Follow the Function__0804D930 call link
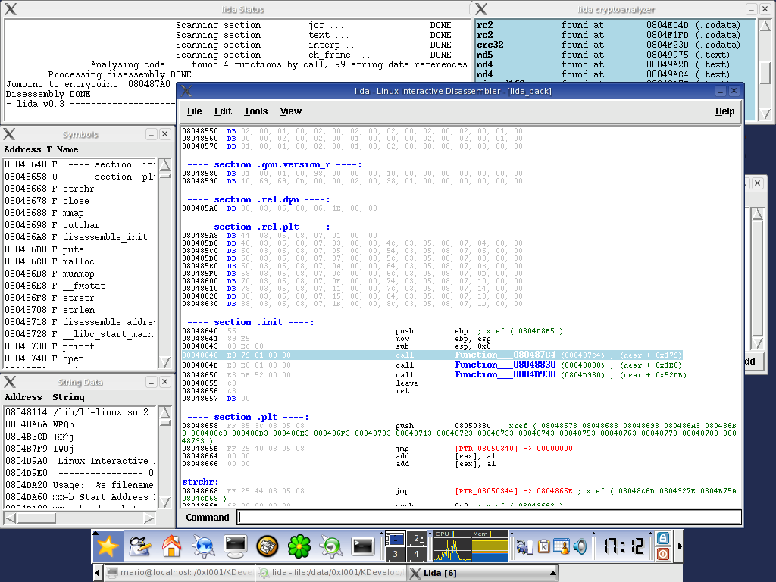The width and height of the screenshot is (776, 582). point(505,374)
